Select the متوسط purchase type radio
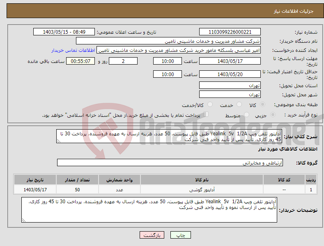This screenshot has height=246, width=324. click(246, 114)
